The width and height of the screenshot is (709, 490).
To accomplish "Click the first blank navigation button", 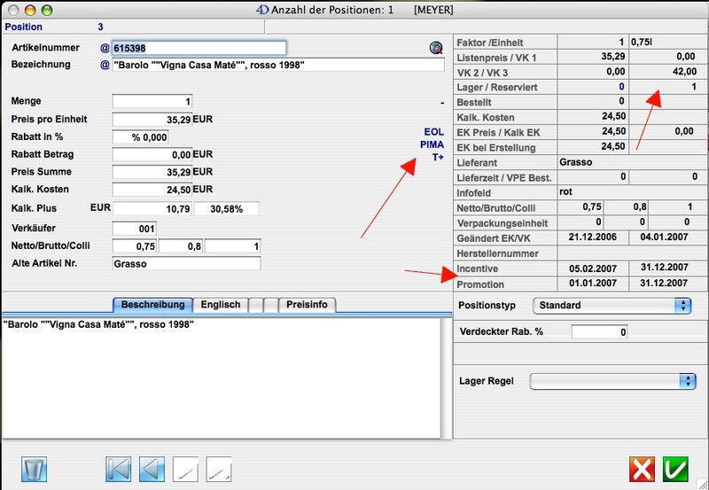I will click(x=185, y=469).
